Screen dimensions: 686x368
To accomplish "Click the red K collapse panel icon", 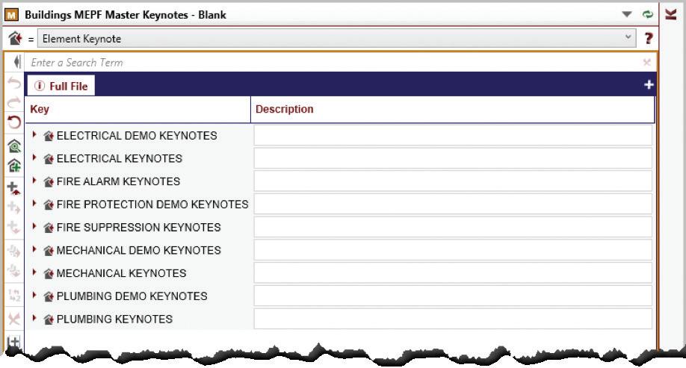I will (671, 14).
